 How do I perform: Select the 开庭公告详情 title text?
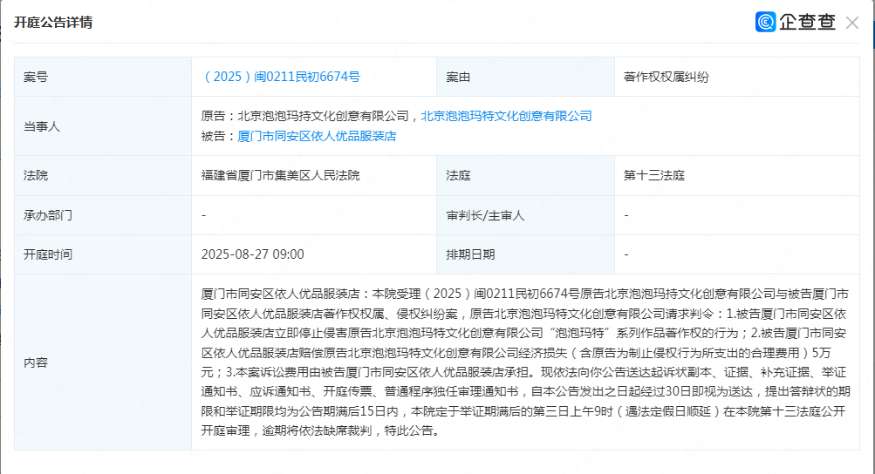(x=53, y=23)
